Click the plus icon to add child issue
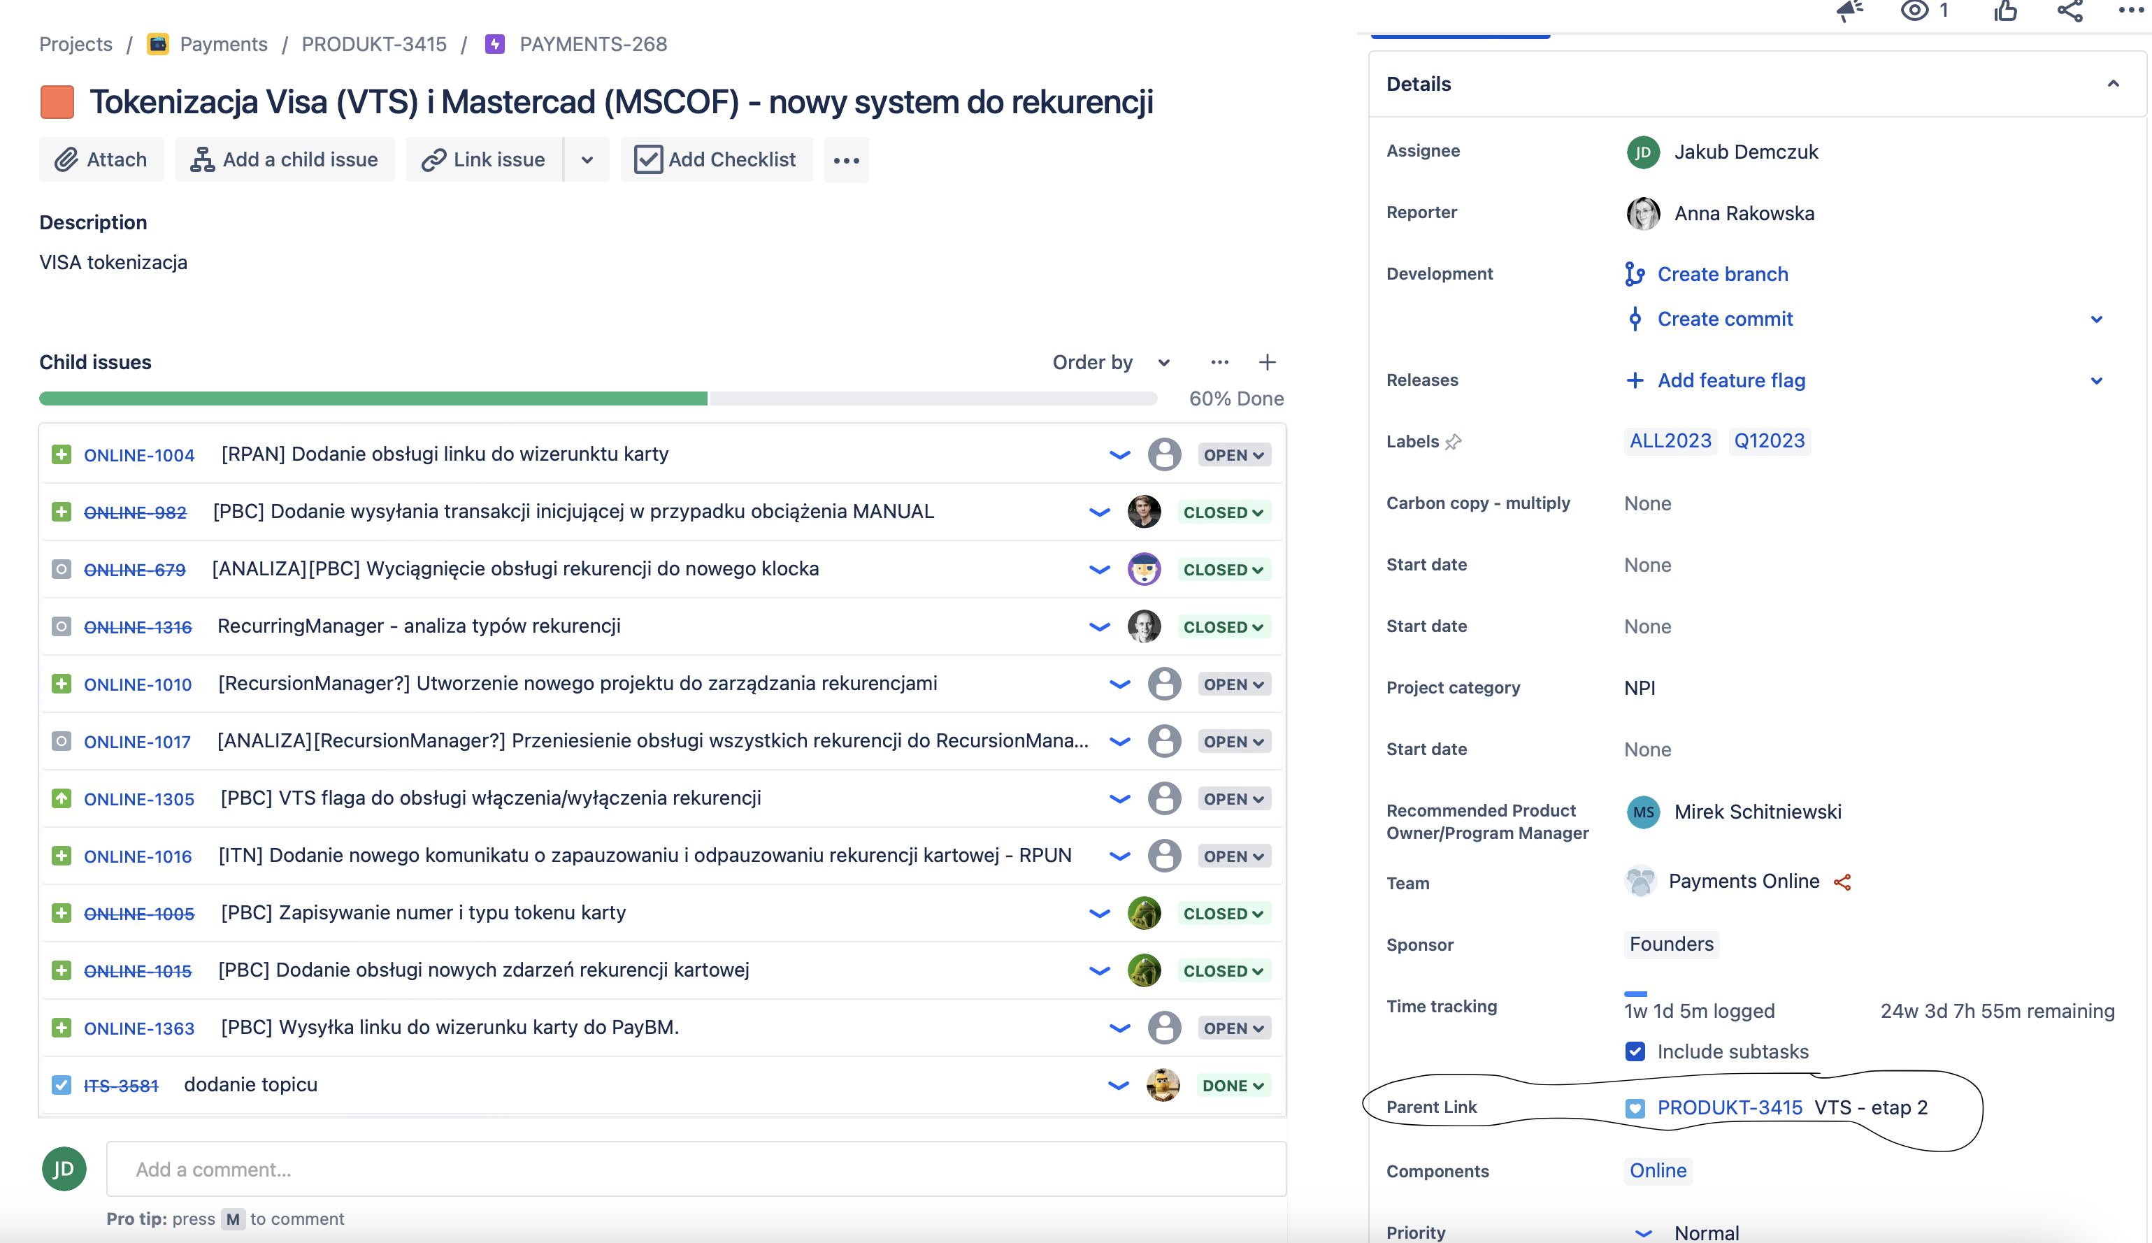This screenshot has width=2152, height=1243. point(1267,362)
